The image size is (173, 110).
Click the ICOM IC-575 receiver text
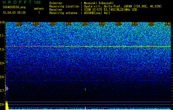(110, 10)
